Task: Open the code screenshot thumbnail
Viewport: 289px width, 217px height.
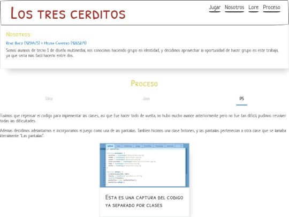Action: pyautogui.click(x=144, y=166)
